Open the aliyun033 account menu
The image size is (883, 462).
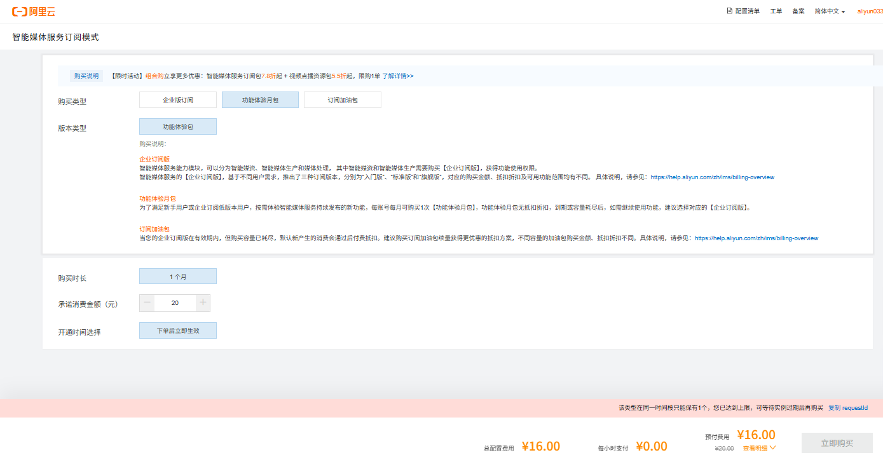pos(870,11)
